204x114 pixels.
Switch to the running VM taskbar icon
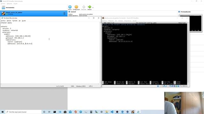click(x=133, y=112)
